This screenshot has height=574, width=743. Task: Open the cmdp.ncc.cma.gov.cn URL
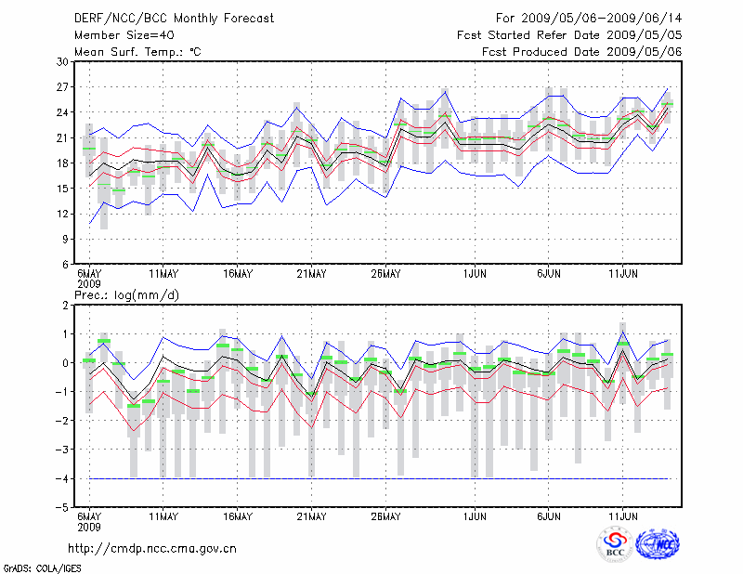click(152, 548)
